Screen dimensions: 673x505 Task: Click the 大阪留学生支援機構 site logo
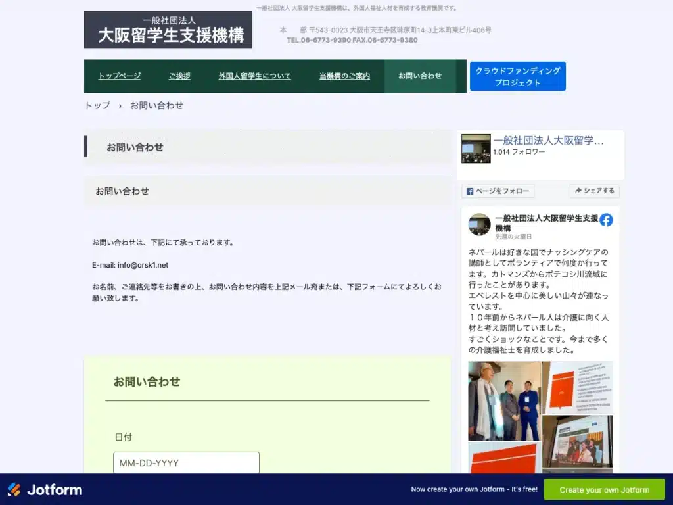(168, 30)
